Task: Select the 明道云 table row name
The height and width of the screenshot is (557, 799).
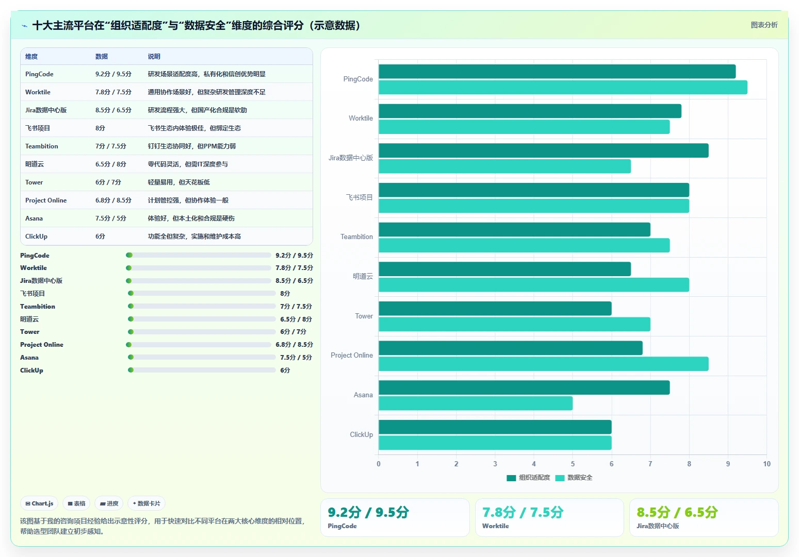Action: [x=35, y=164]
